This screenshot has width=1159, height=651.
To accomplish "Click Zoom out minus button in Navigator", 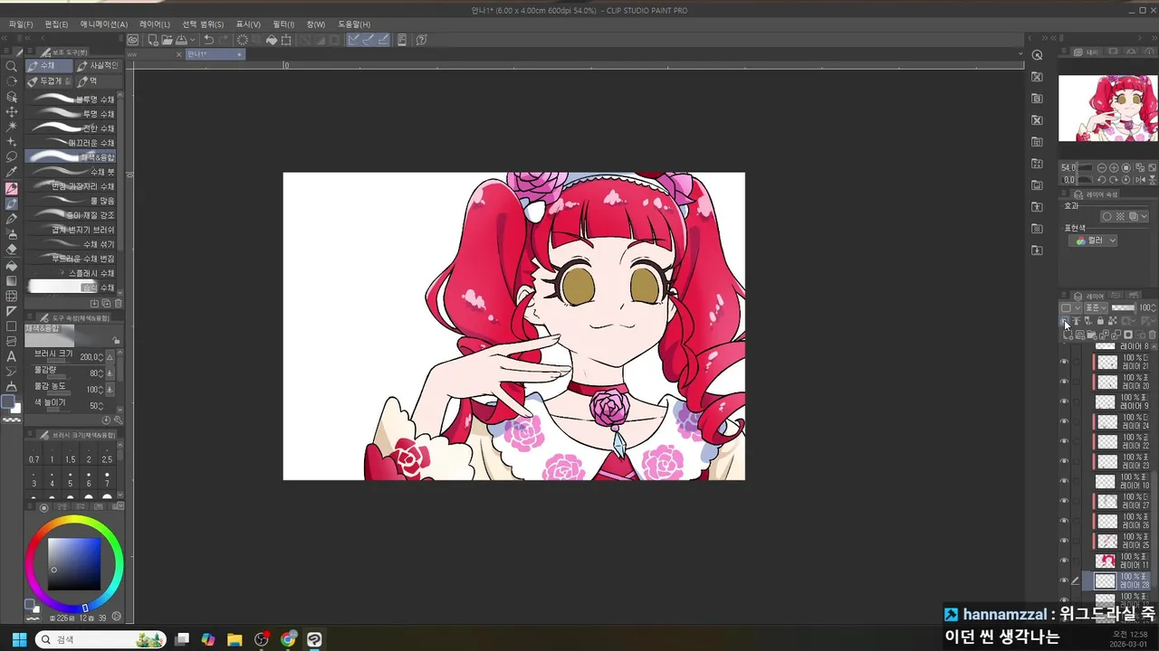I will pos(1101,168).
